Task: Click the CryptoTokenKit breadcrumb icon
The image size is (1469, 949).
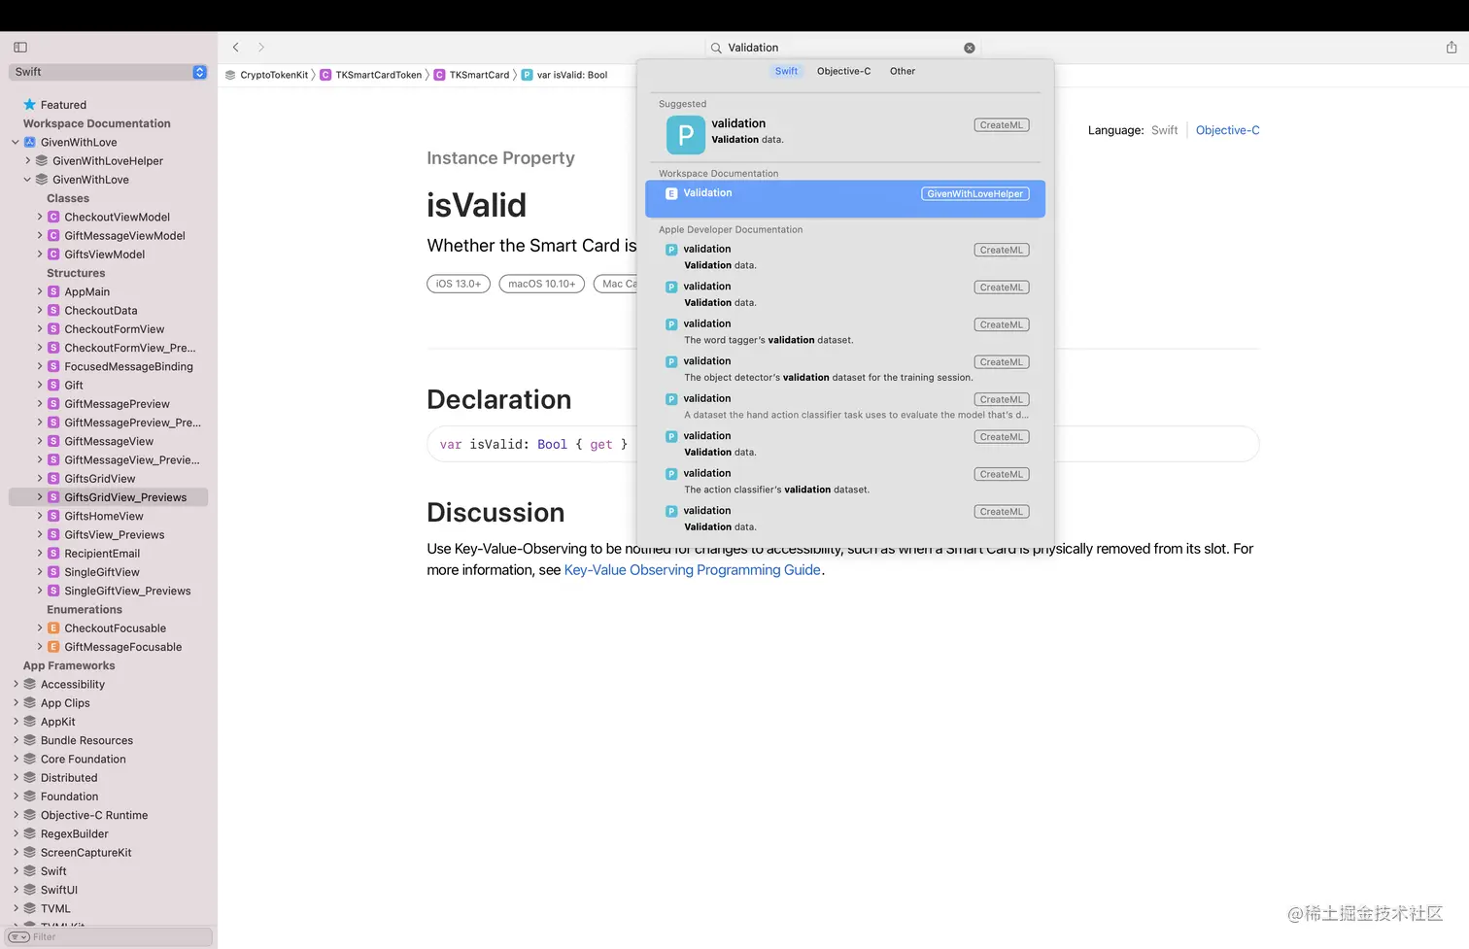Action: (x=230, y=75)
